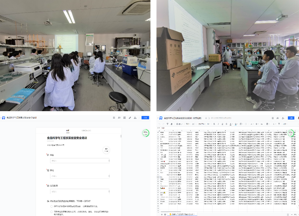
Task: Open the cell number format dropdown
Action: [188, 124]
